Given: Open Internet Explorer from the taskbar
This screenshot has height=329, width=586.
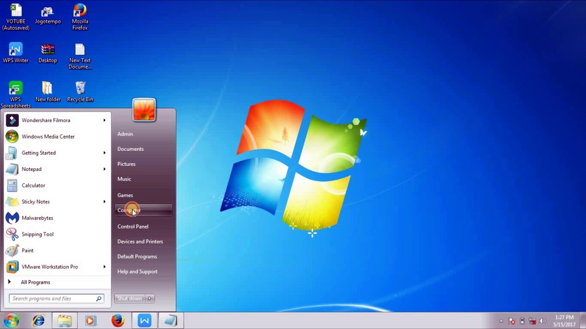Looking at the screenshot, I should point(38,321).
